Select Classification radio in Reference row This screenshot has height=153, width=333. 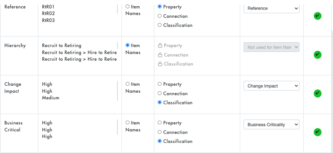coord(160,25)
